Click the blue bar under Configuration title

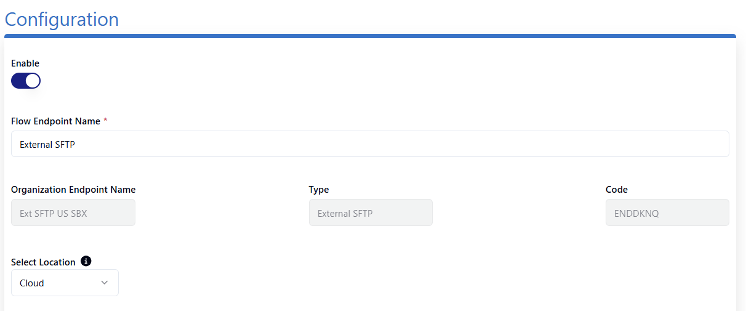click(x=370, y=36)
